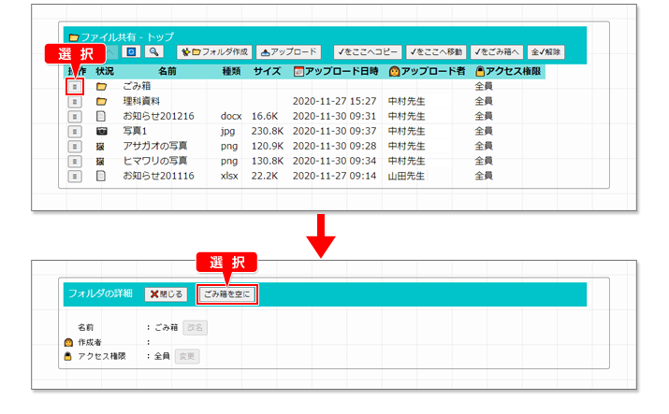This screenshot has height=414, width=669.
Task: Click the 状況 column header
Action: (x=105, y=71)
